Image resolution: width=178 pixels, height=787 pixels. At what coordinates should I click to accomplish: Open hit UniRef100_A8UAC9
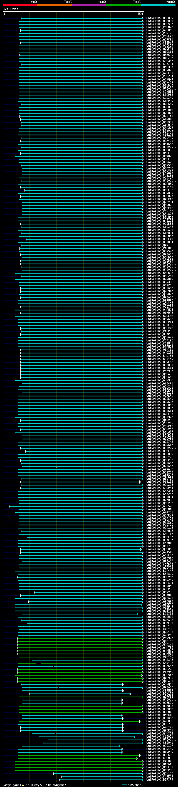coord(159,18)
